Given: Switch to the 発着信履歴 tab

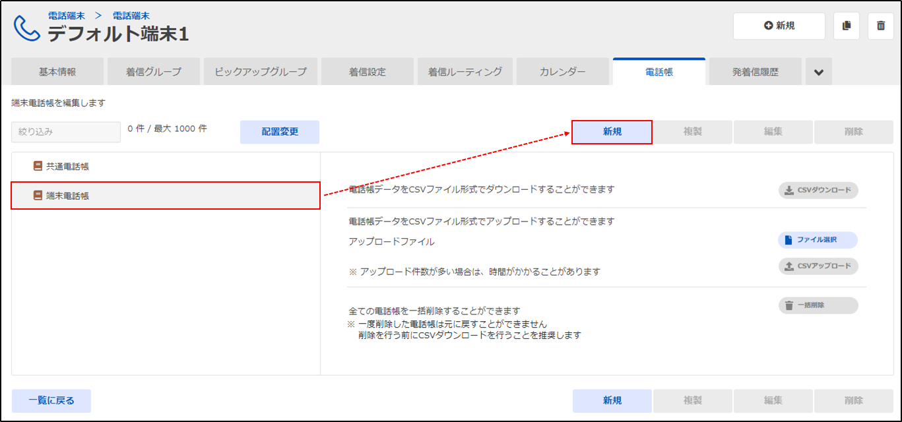Looking at the screenshot, I should coord(755,72).
